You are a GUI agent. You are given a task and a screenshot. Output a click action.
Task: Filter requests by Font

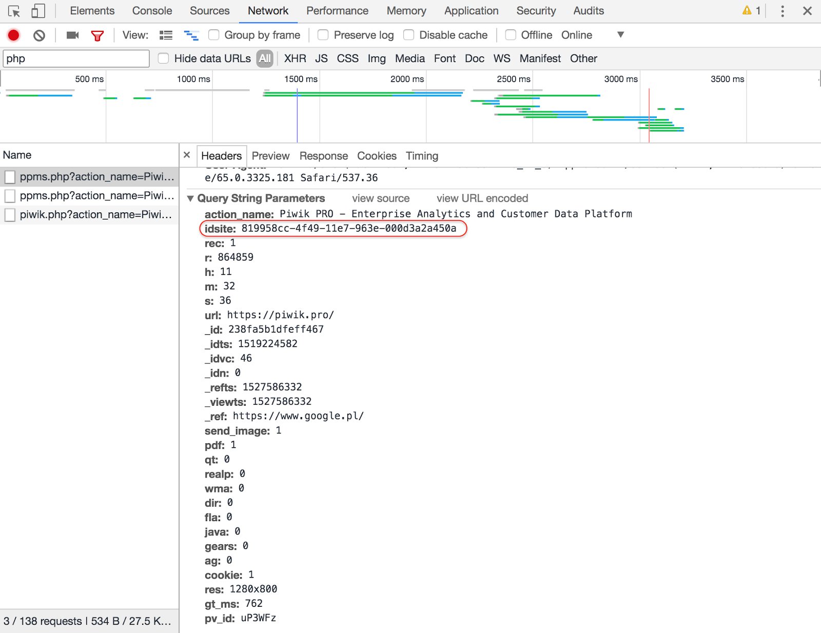click(445, 58)
